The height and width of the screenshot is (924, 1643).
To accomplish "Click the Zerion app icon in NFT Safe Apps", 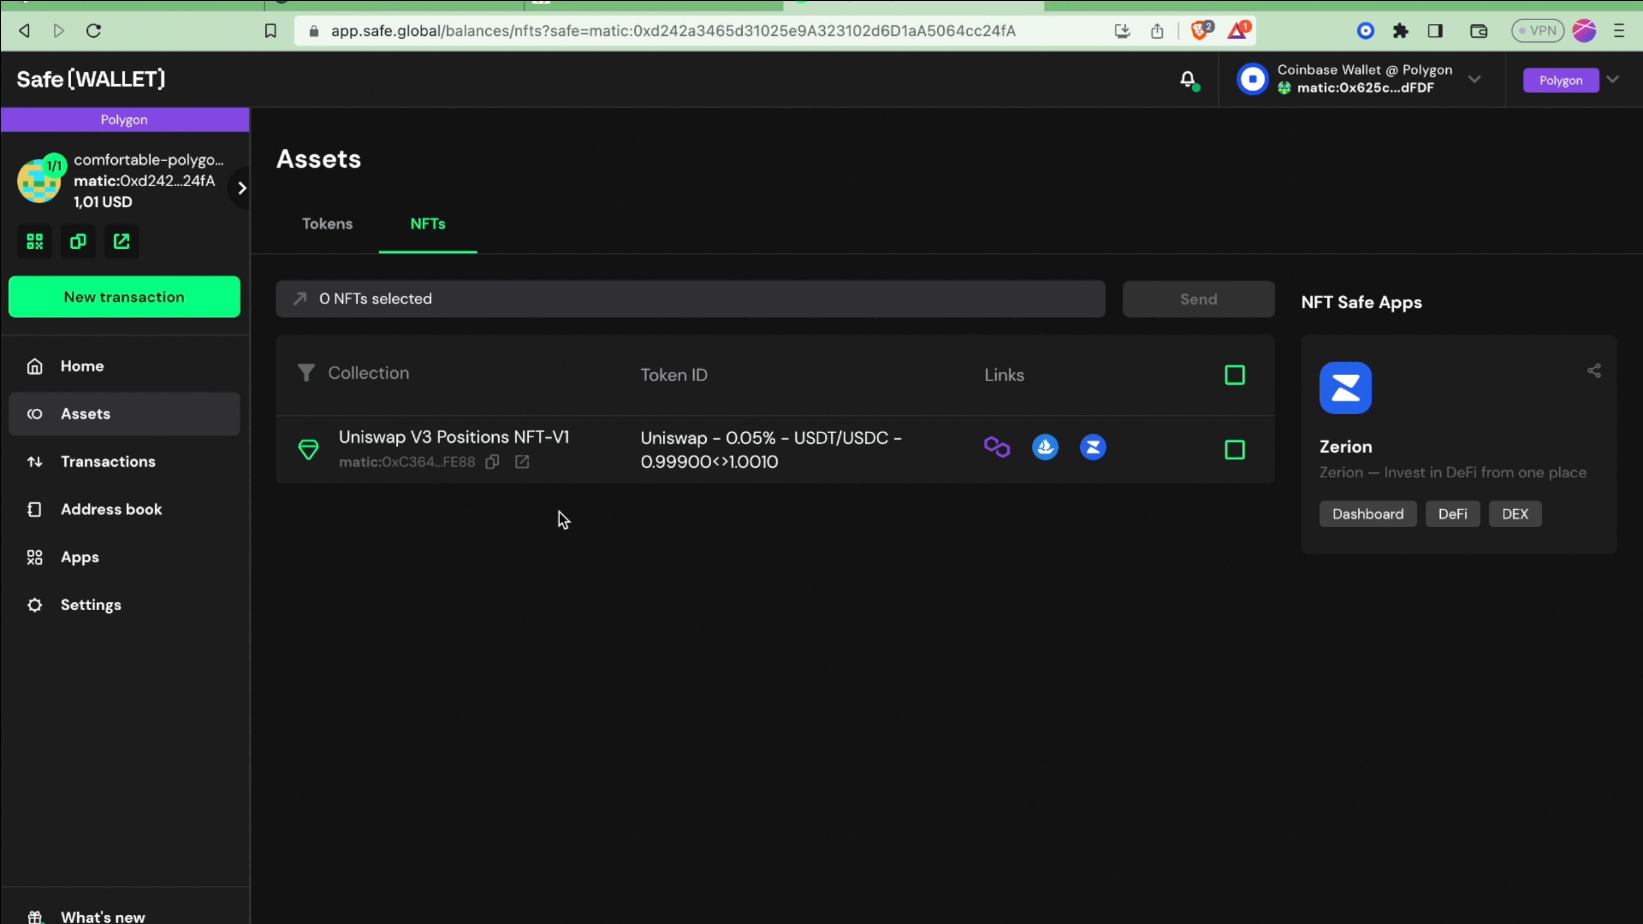I will point(1346,387).
